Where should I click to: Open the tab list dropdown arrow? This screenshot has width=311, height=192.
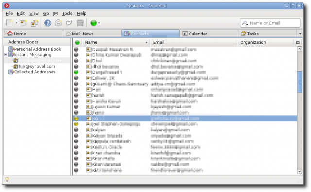pyautogui.click(x=300, y=34)
